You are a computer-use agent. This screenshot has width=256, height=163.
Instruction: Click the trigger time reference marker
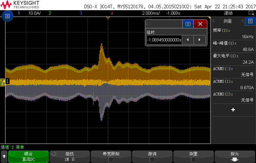(x=108, y=18)
